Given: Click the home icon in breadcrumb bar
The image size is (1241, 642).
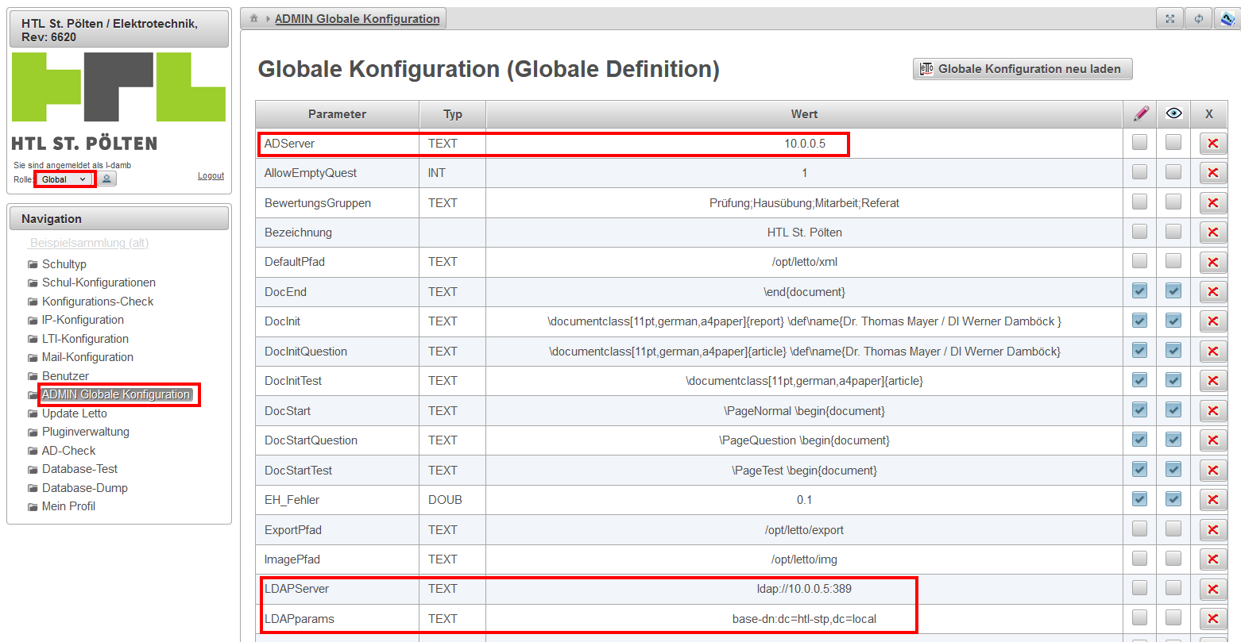Looking at the screenshot, I should 254,18.
